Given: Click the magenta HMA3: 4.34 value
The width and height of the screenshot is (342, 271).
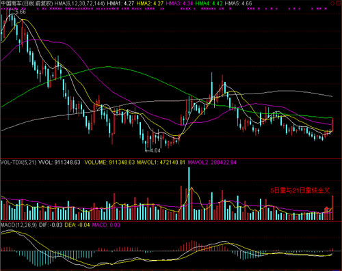Looking at the screenshot, I should [179, 3].
